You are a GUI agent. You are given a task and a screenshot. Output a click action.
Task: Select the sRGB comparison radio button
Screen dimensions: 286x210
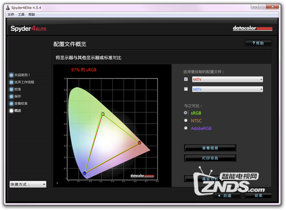[x=186, y=113]
